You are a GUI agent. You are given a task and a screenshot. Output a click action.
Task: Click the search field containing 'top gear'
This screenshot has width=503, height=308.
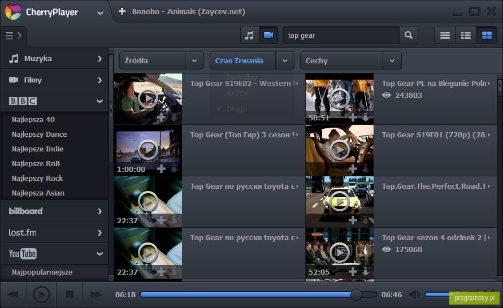tap(341, 35)
